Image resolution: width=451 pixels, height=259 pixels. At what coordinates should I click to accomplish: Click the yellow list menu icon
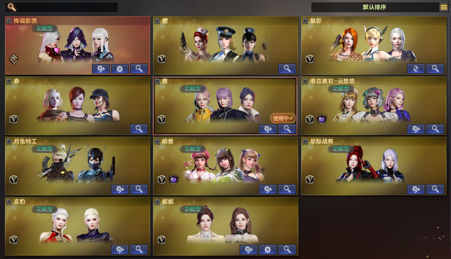point(444,7)
